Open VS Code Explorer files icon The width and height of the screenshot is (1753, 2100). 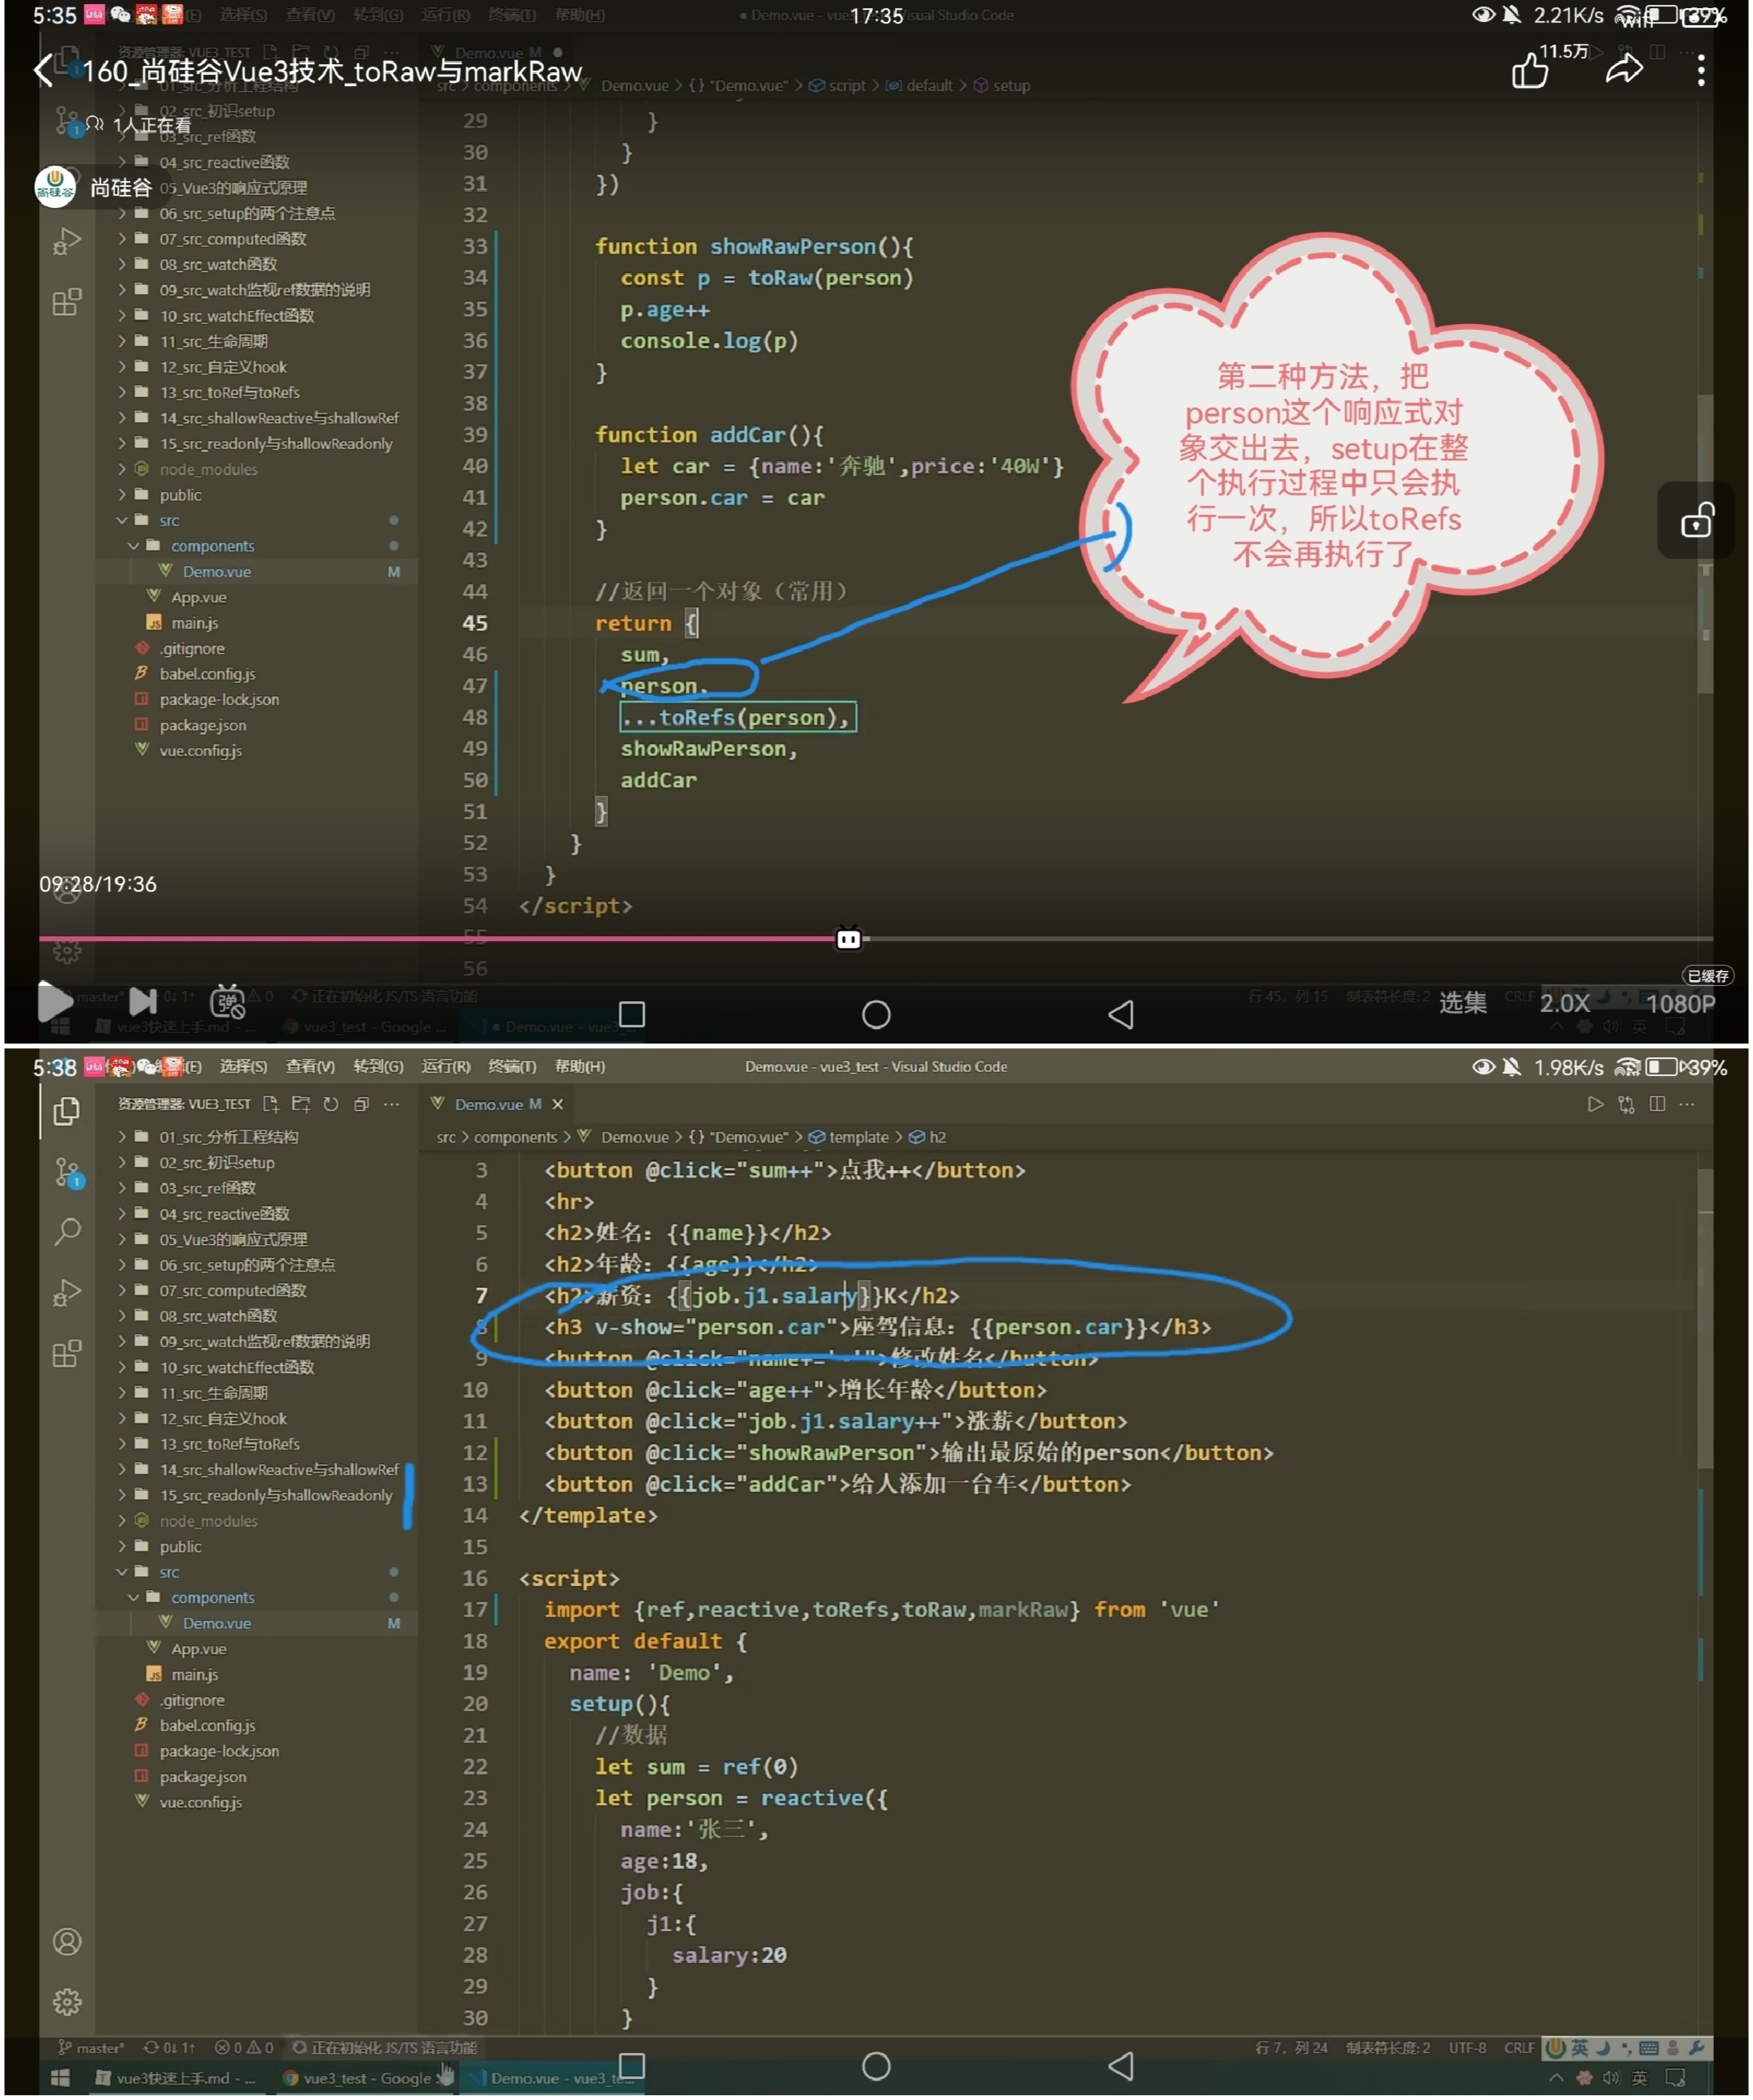click(x=67, y=1111)
